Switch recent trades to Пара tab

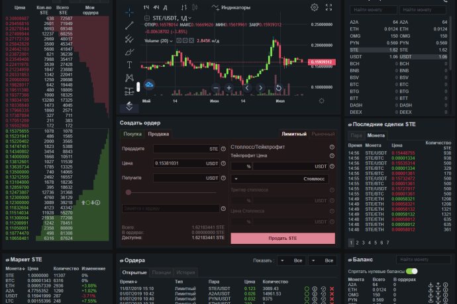(356, 135)
